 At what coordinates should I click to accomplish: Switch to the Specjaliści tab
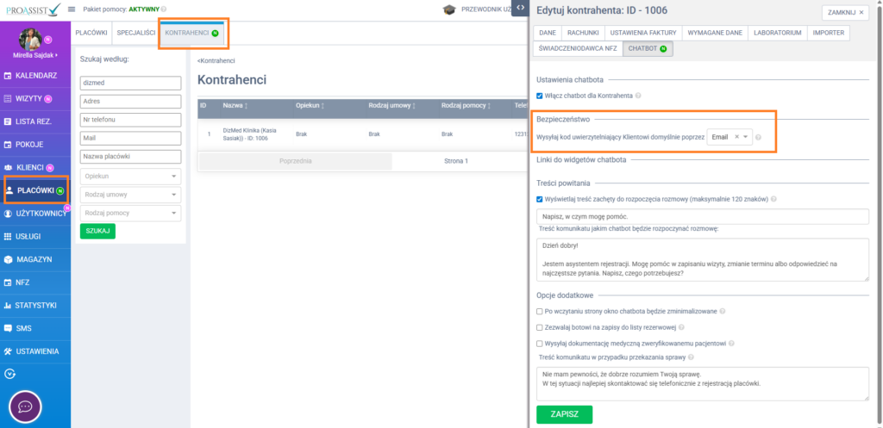pos(135,33)
